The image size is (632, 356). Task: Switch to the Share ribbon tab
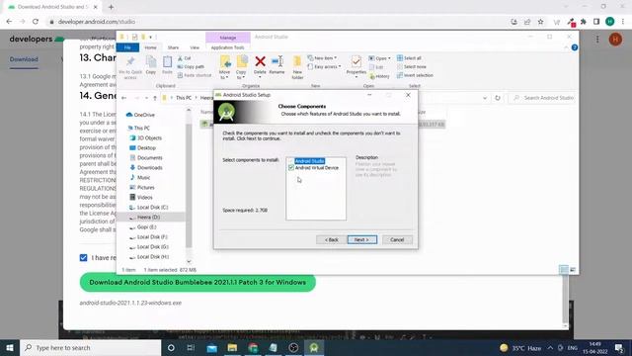[174, 47]
